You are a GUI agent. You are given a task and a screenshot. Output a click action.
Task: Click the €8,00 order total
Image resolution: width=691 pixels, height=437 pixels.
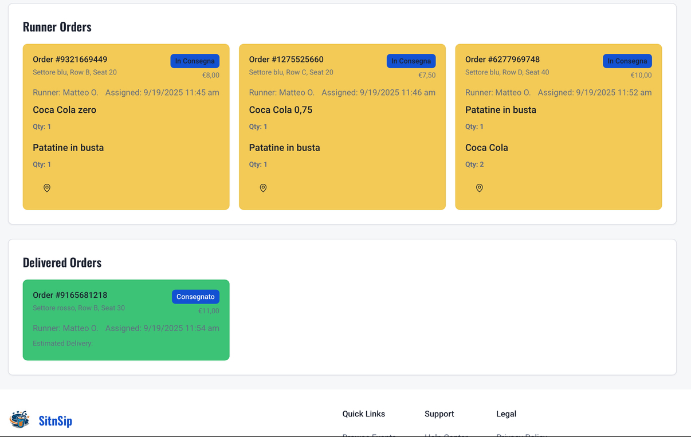tap(211, 75)
